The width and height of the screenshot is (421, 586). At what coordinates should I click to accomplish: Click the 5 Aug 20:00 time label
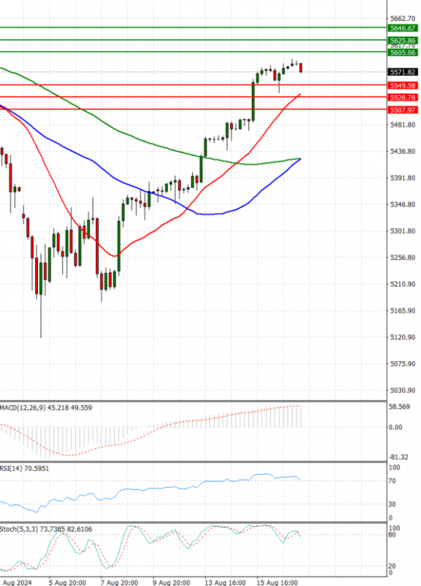coord(67,582)
